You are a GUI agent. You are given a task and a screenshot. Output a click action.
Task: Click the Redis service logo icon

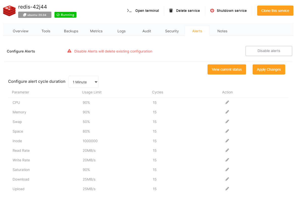9,10
